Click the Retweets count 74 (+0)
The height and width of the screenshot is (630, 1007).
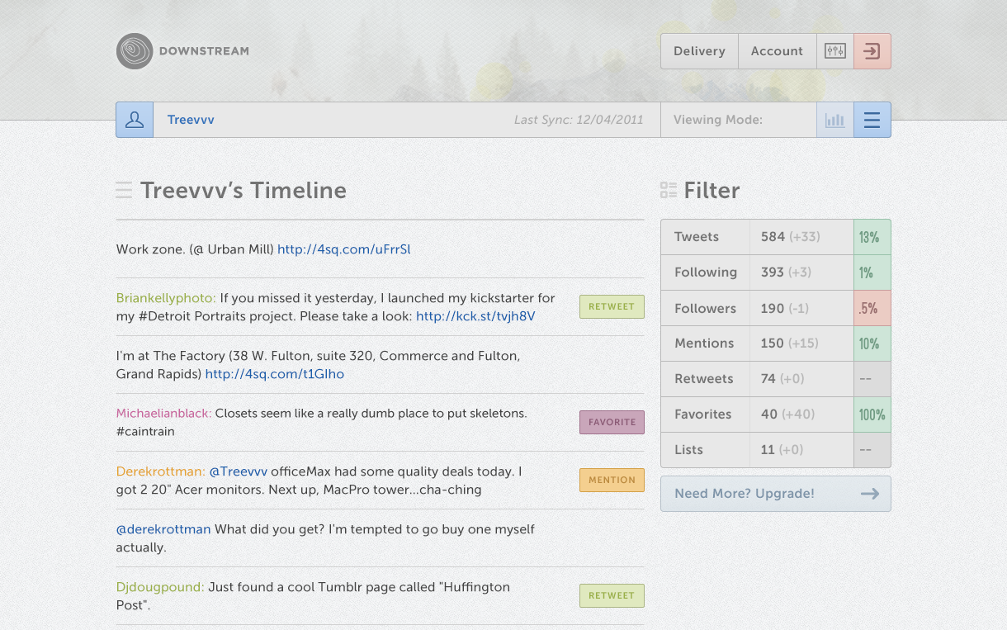(x=782, y=379)
